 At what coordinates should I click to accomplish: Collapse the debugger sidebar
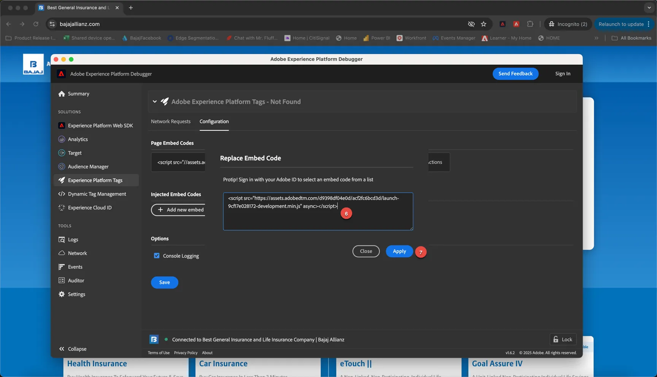click(x=73, y=349)
